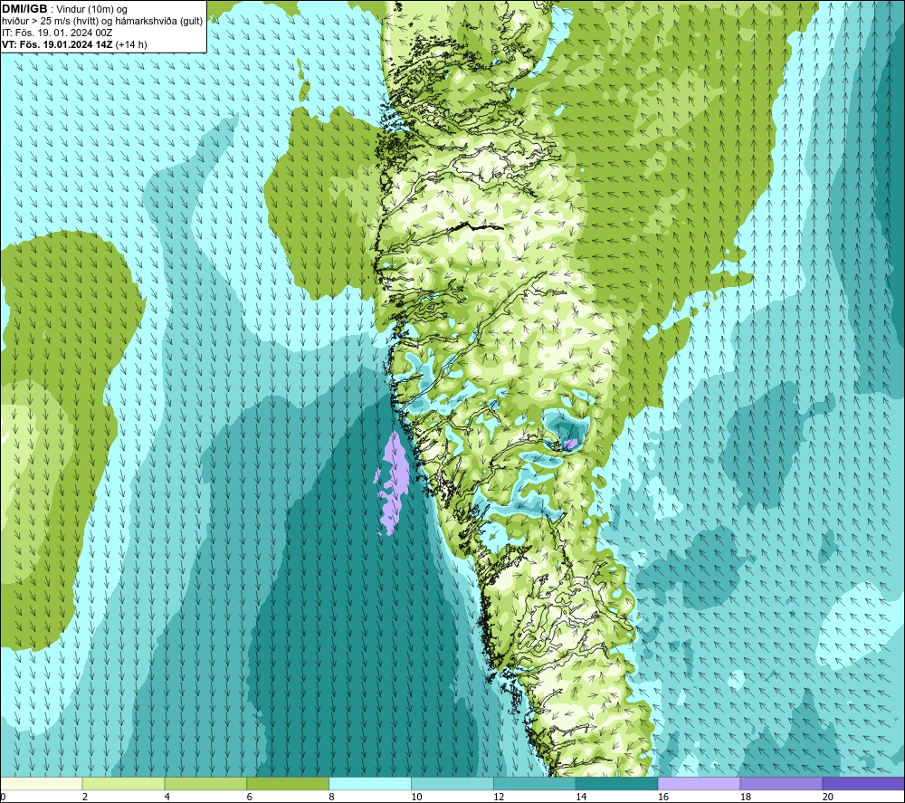Pick the above 20 m/s dark violet swatch
905x803 pixels.
tap(863, 784)
